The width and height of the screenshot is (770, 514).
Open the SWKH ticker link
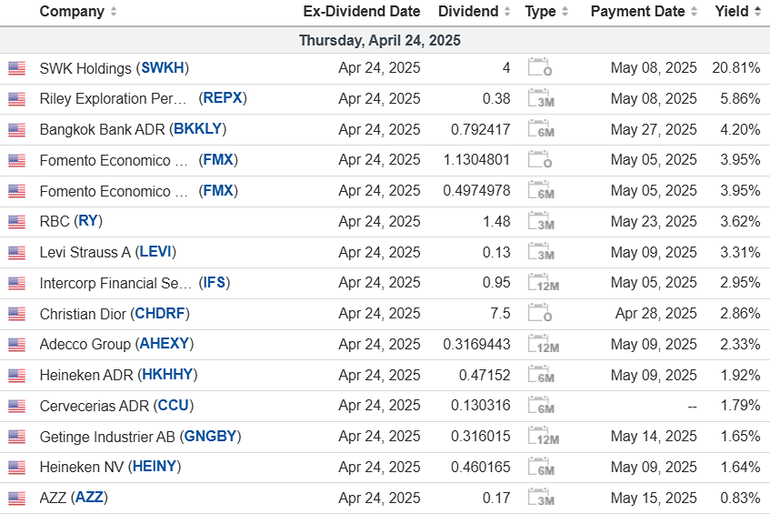coord(163,68)
